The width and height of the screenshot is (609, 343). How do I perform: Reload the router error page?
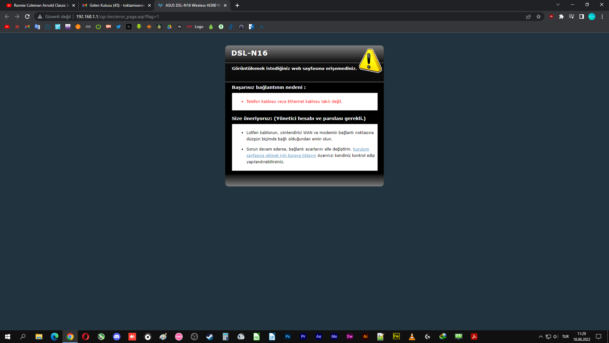tap(27, 17)
